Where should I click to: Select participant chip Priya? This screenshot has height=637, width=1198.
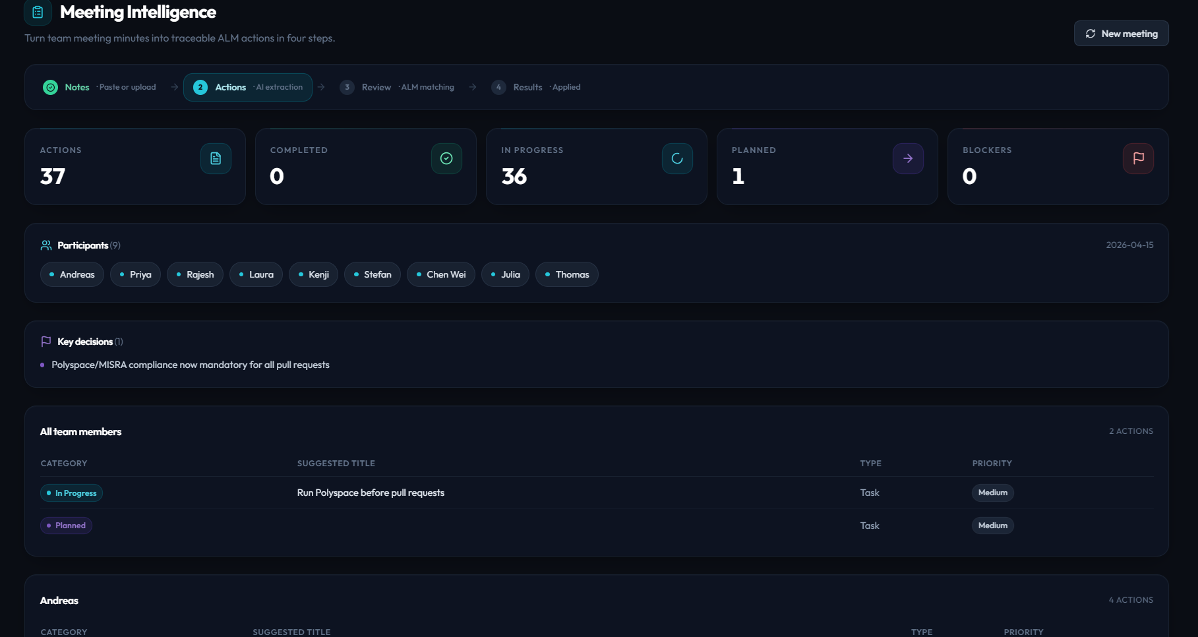click(135, 274)
